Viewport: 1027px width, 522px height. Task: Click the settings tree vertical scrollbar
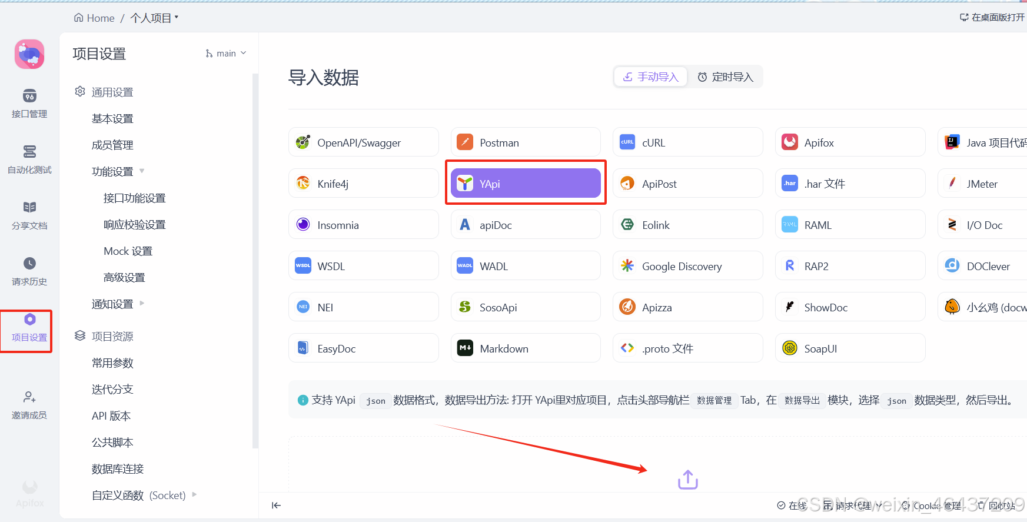pyautogui.click(x=255, y=261)
